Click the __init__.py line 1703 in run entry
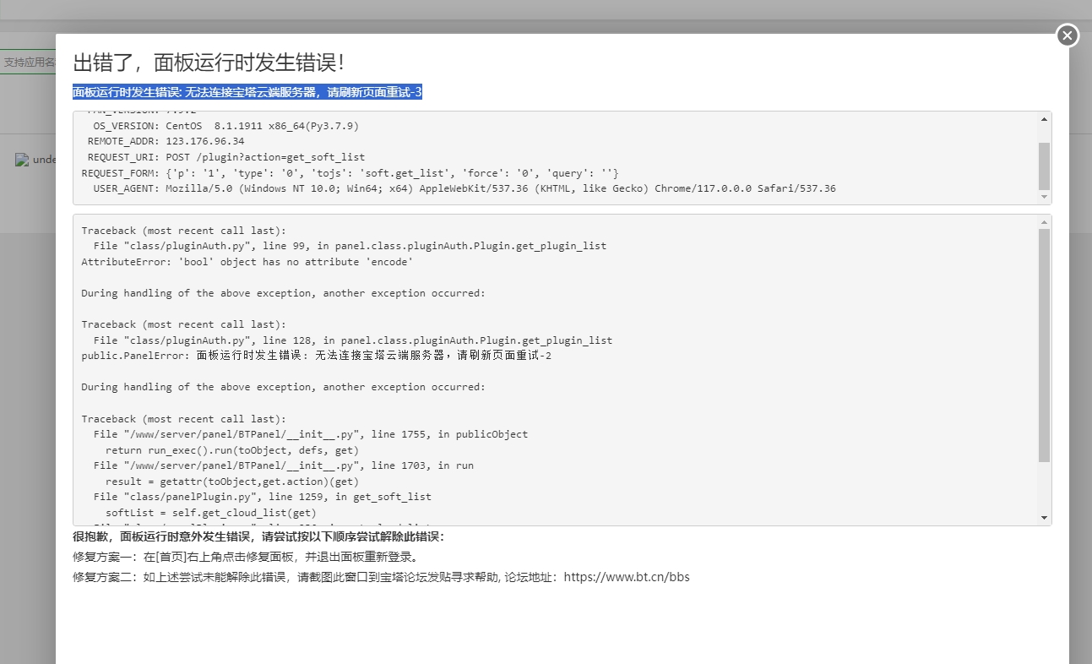Viewport: 1092px width, 664px height. 284,465
